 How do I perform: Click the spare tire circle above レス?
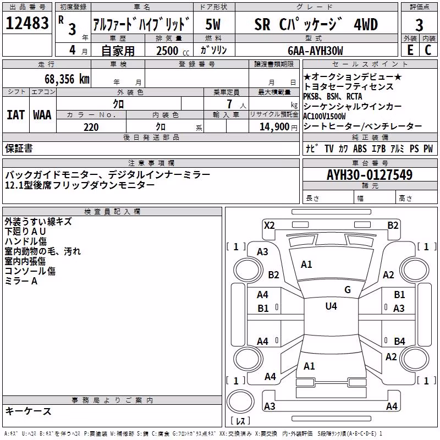[x=240, y=402]
